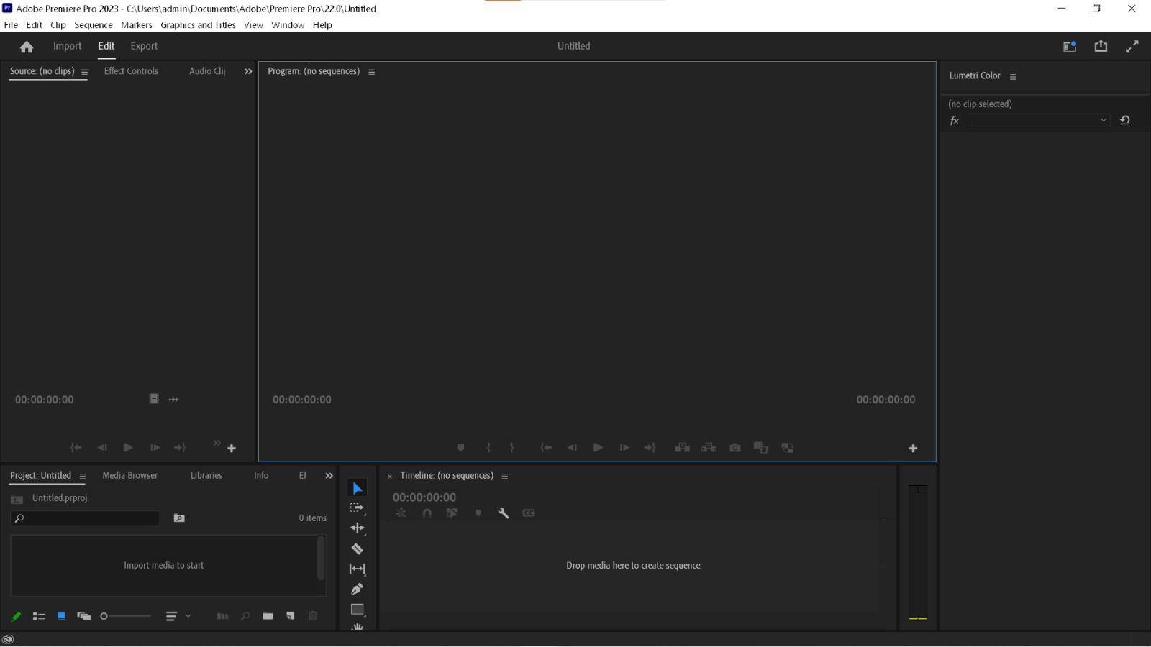The height and width of the screenshot is (647, 1151).
Task: Open Timeline display settings wrench
Action: [504, 513]
